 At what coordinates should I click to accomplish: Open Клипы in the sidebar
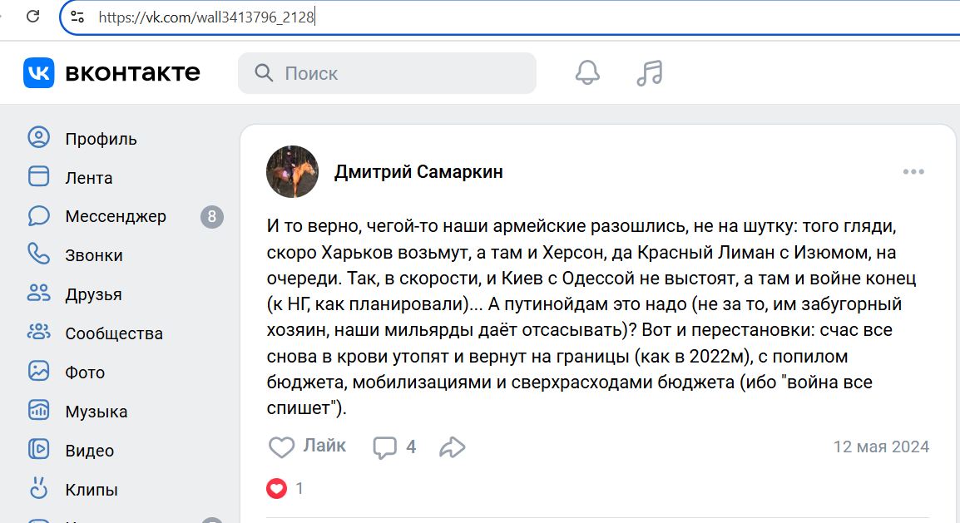(x=92, y=490)
